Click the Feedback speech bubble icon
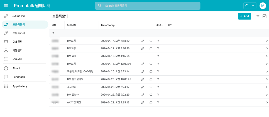The height and width of the screenshot is (117, 269). click(6, 77)
